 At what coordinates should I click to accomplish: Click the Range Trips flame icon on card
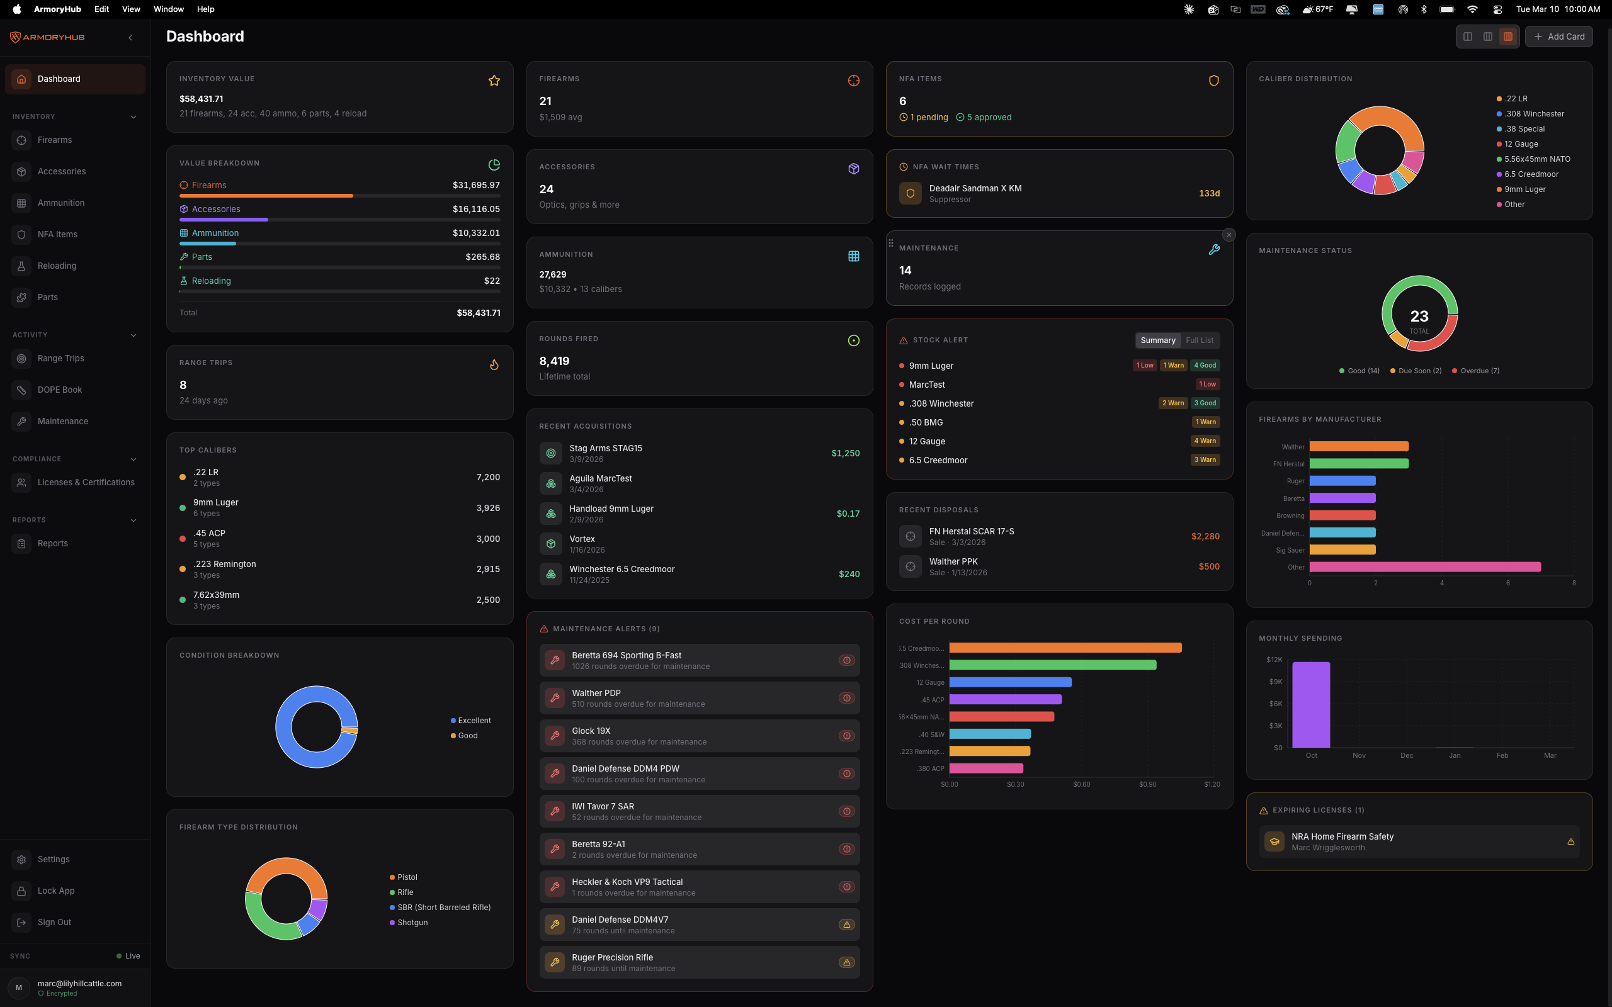click(x=494, y=365)
